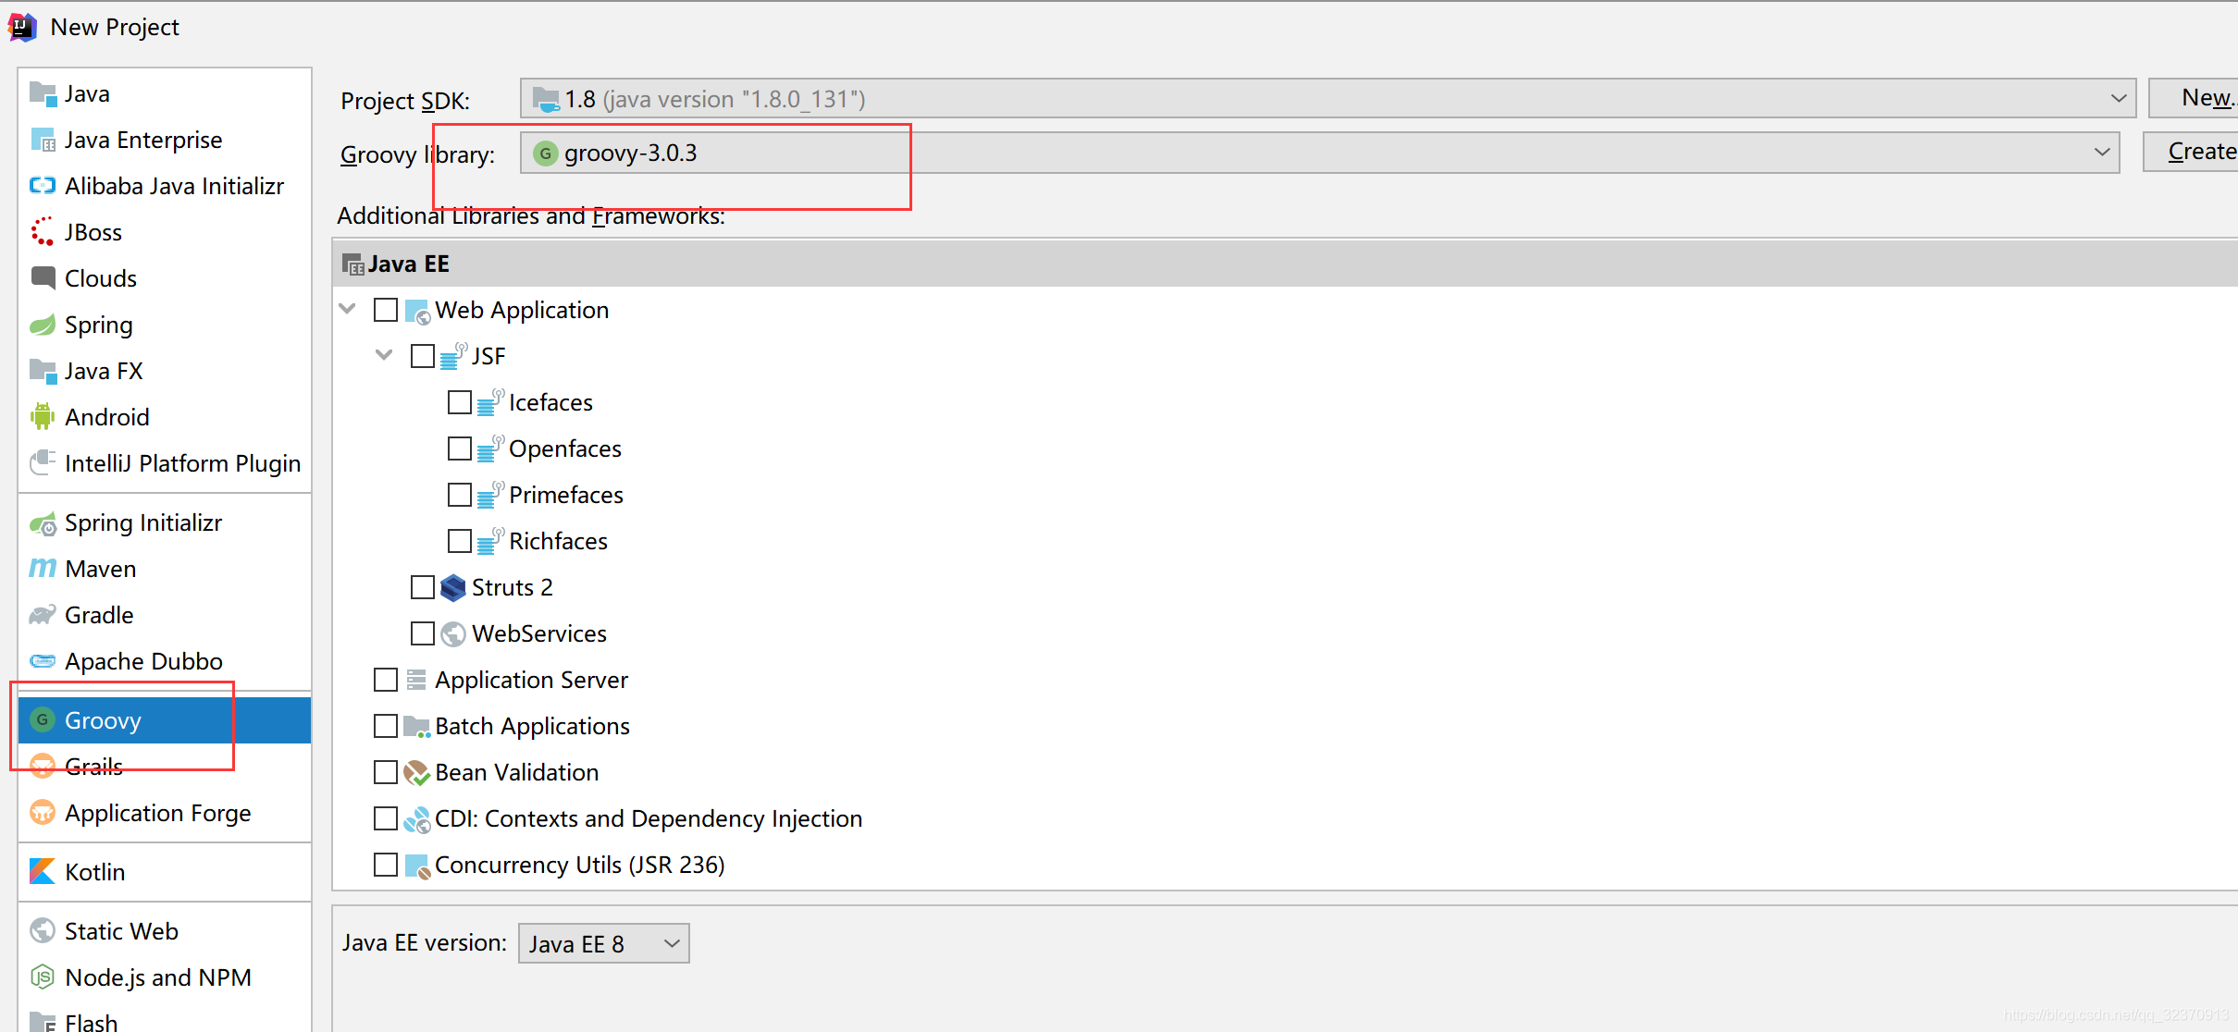
Task: Check the JSF framework checkbox
Action: point(423,356)
